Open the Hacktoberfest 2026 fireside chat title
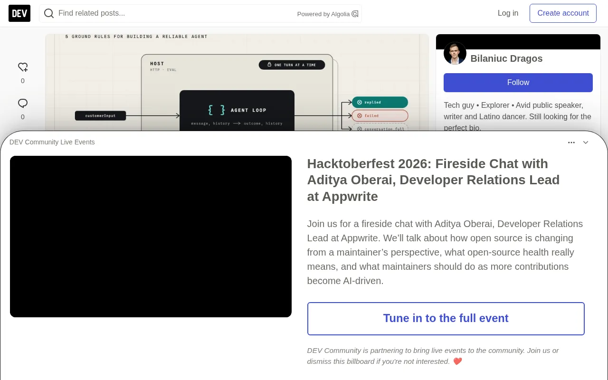Viewport: 608px width, 380px height. coord(433,180)
